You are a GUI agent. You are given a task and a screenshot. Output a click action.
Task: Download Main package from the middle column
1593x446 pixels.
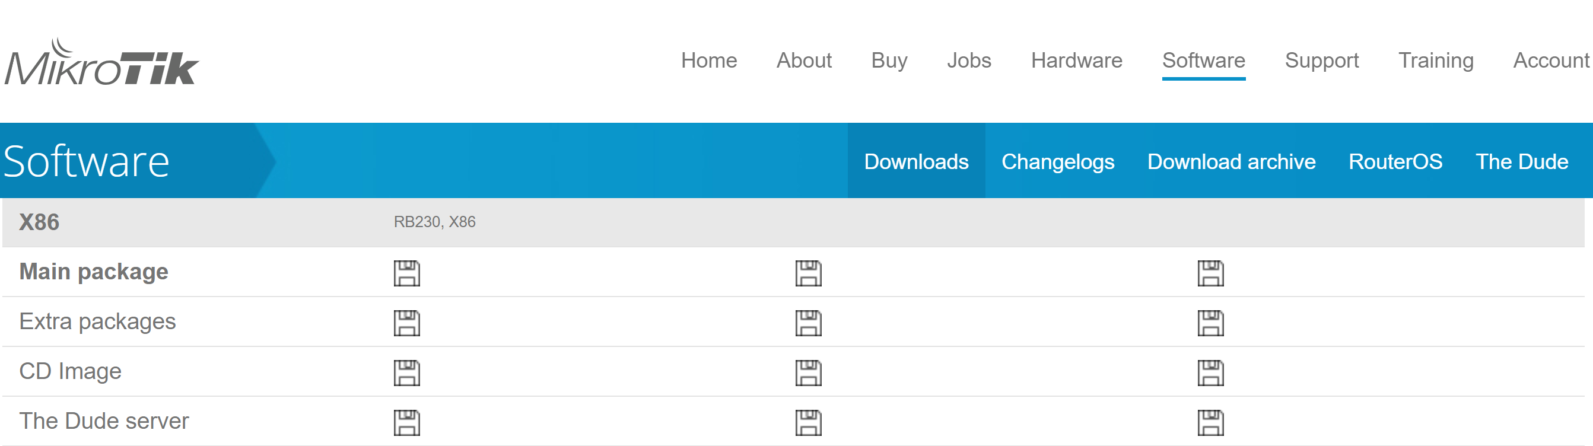point(808,273)
